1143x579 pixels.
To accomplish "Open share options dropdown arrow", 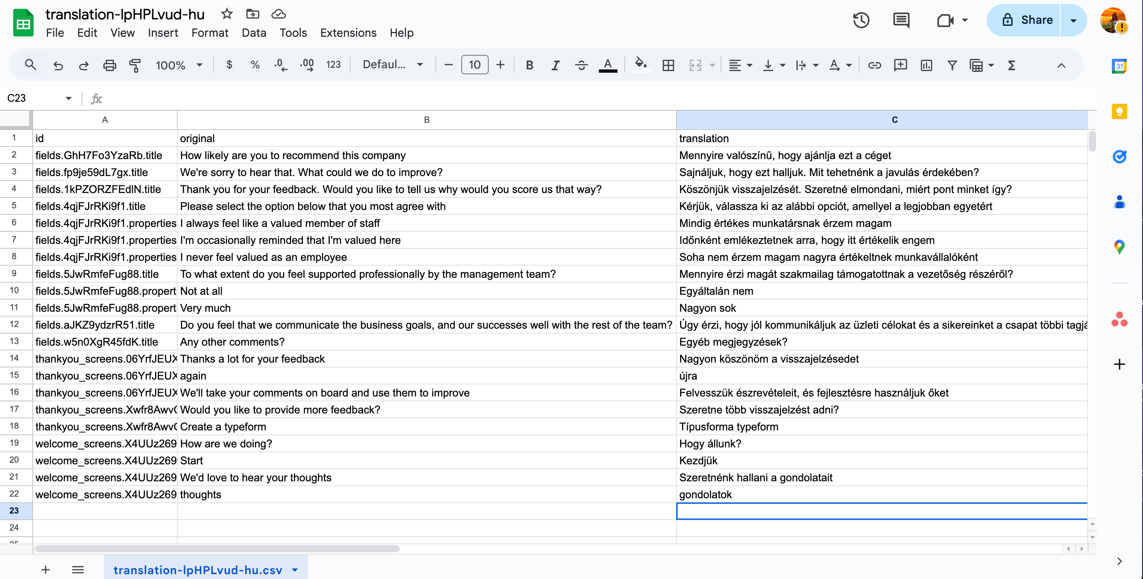I will [1074, 20].
